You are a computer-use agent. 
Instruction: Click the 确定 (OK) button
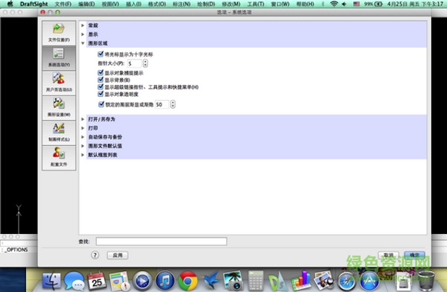414,255
